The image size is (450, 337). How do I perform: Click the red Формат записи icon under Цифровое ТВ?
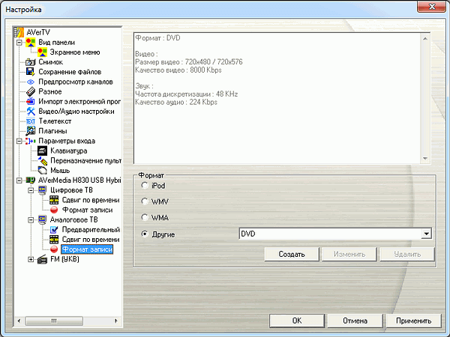tap(54, 210)
